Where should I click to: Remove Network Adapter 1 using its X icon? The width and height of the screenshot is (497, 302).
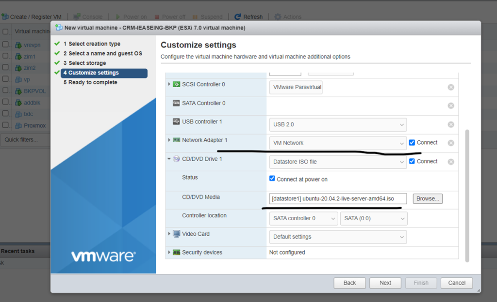(451, 143)
